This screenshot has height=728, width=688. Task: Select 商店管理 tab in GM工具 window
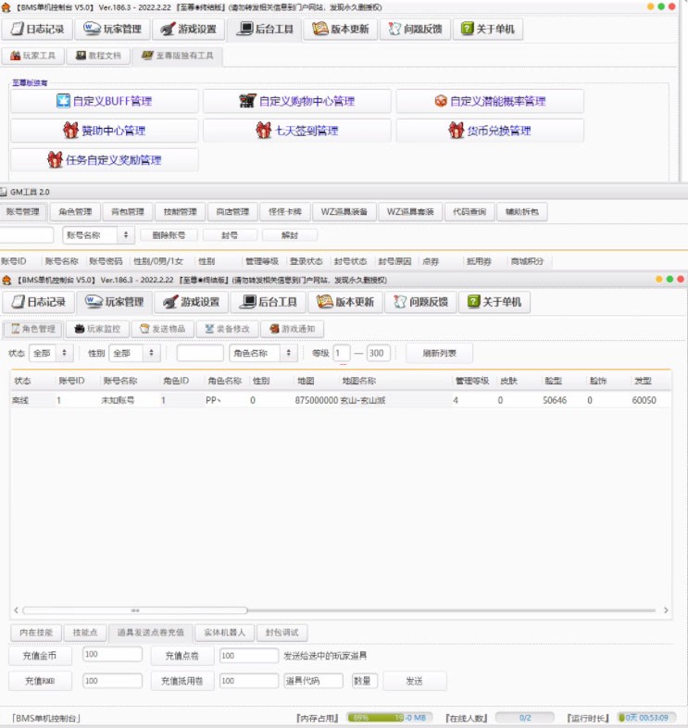[x=232, y=212]
